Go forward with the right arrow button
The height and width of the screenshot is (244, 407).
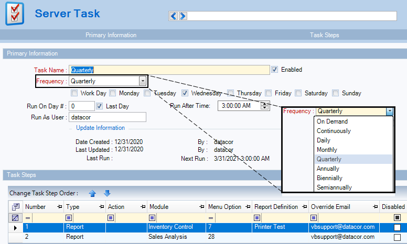(183, 16)
